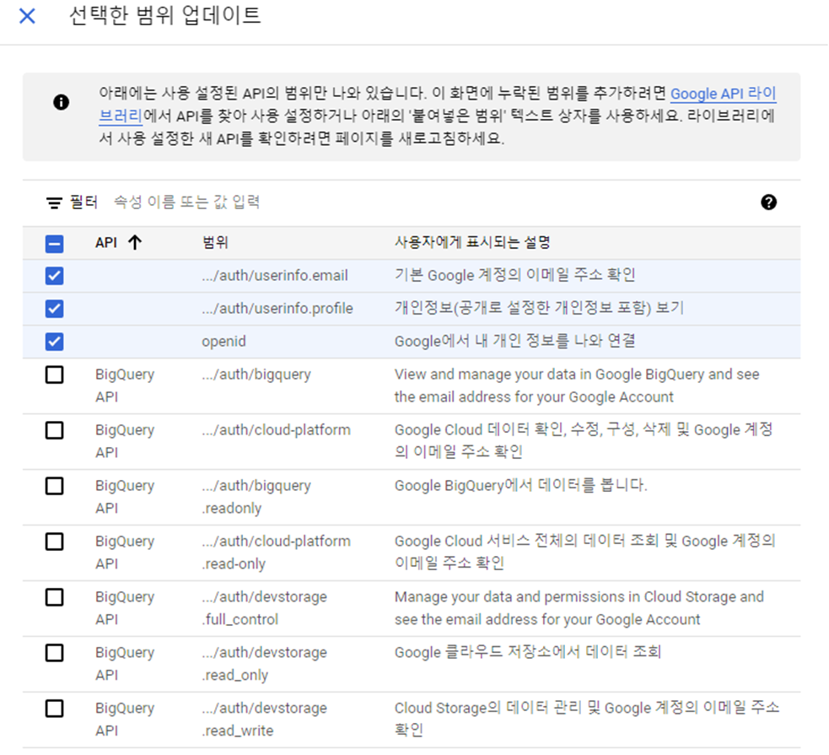Check the devstorage.read_write scope checkbox

point(55,709)
